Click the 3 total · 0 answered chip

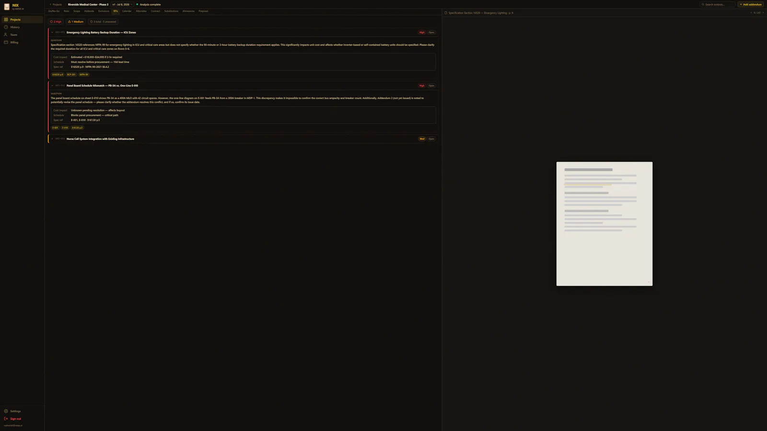(x=103, y=22)
